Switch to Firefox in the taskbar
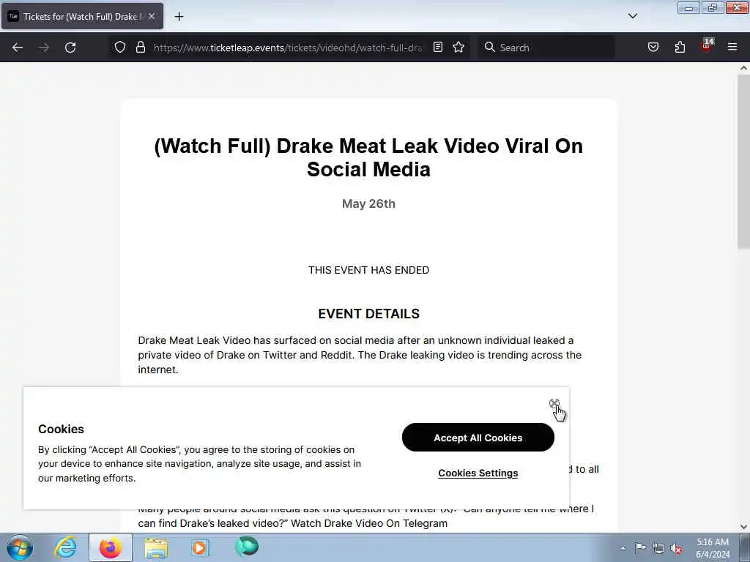This screenshot has width=750, height=562. [110, 547]
